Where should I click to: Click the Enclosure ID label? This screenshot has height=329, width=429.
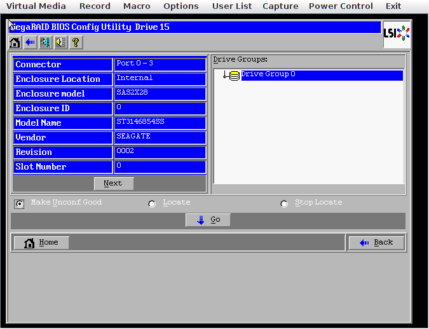tap(63, 109)
